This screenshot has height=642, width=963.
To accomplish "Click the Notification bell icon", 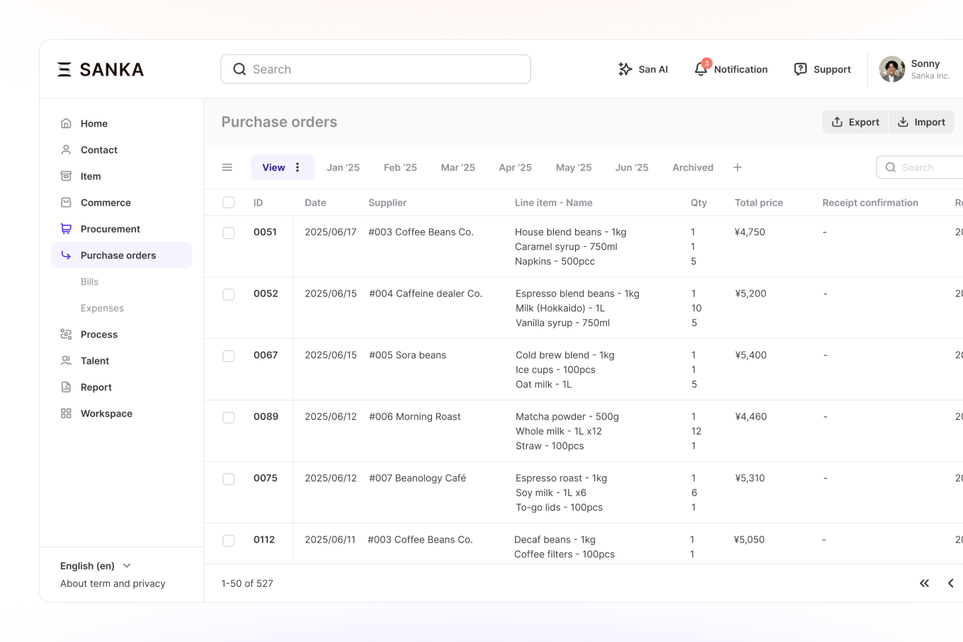I will coord(701,69).
